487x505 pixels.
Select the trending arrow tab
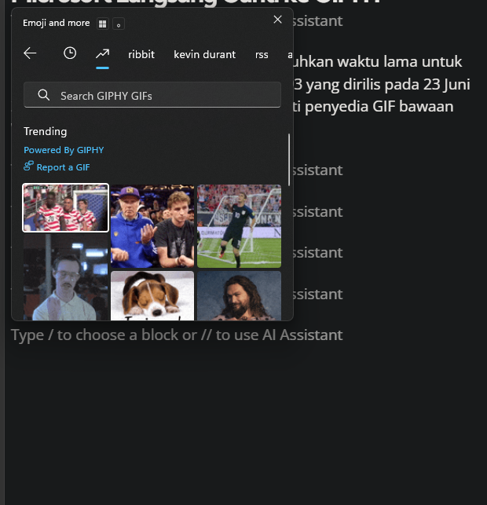102,53
